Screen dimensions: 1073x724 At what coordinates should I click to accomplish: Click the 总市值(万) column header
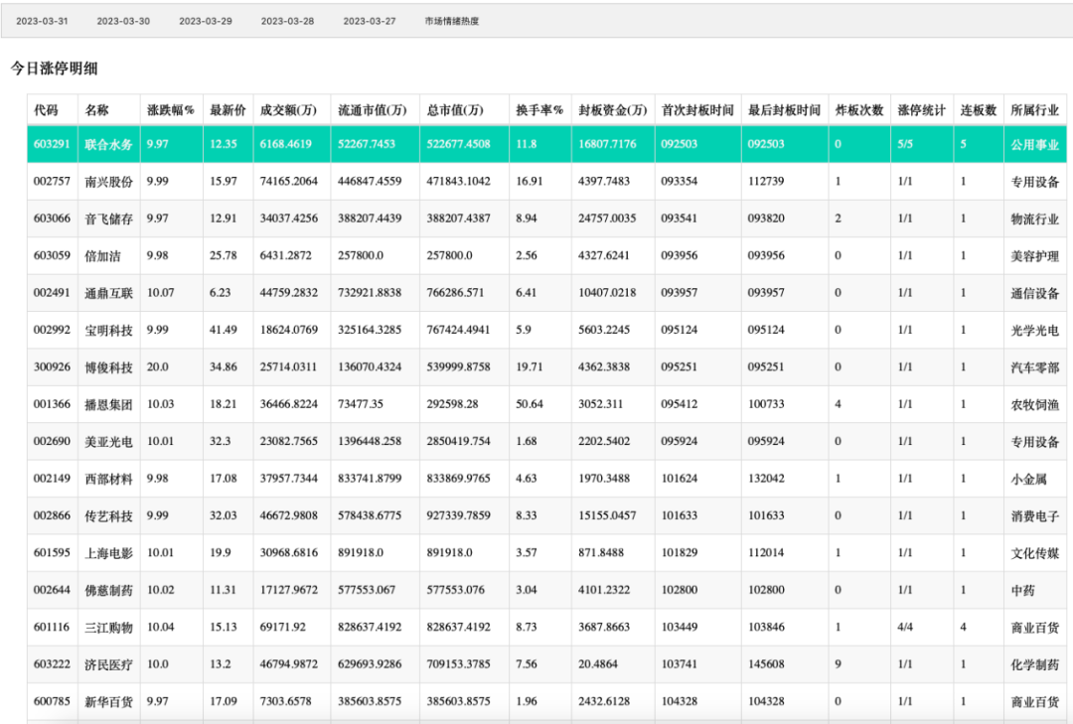click(455, 110)
